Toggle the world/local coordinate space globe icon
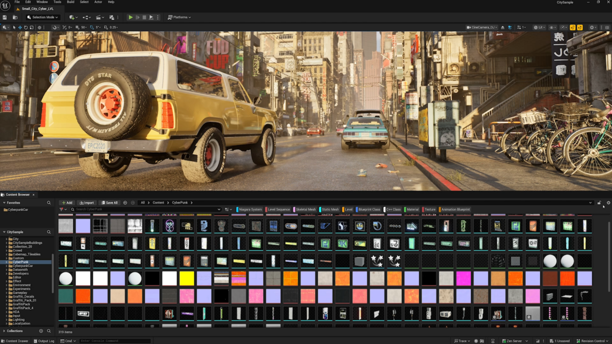The width and height of the screenshot is (612, 344). point(39,28)
